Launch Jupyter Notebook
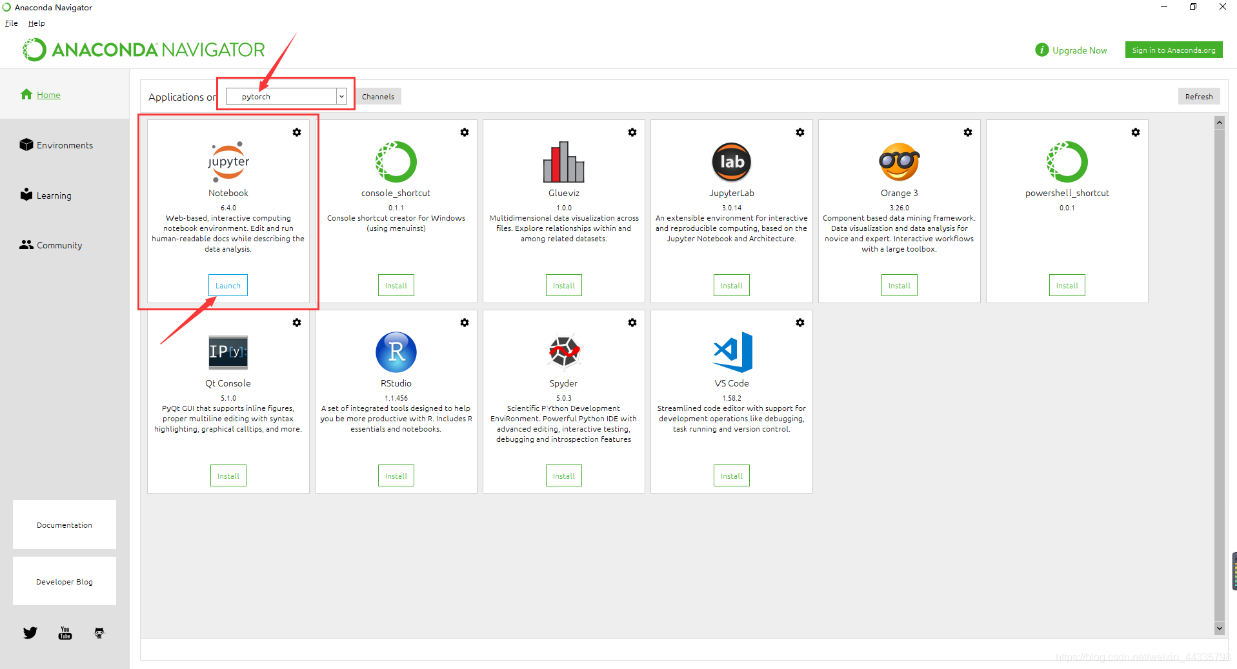Screen dimensions: 1237x669 (x=228, y=285)
